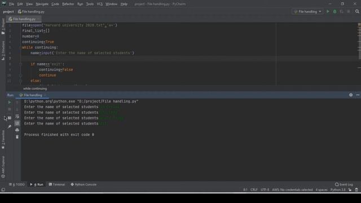Collapse the else block fold marker
Image resolution: width=361 pixels, height=203 pixels.
pos(20,81)
